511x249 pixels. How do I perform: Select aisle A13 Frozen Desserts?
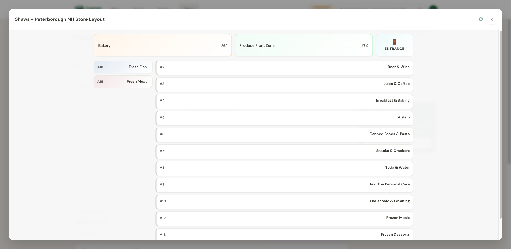[x=284, y=234]
